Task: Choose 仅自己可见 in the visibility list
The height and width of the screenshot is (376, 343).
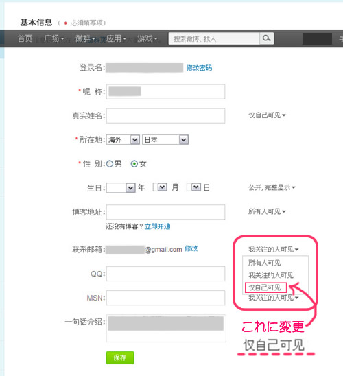Action: coord(265,287)
